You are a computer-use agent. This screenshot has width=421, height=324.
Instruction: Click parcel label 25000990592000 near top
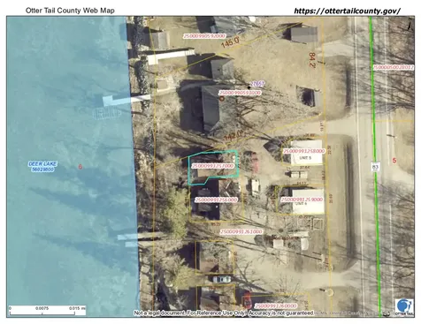204,36
